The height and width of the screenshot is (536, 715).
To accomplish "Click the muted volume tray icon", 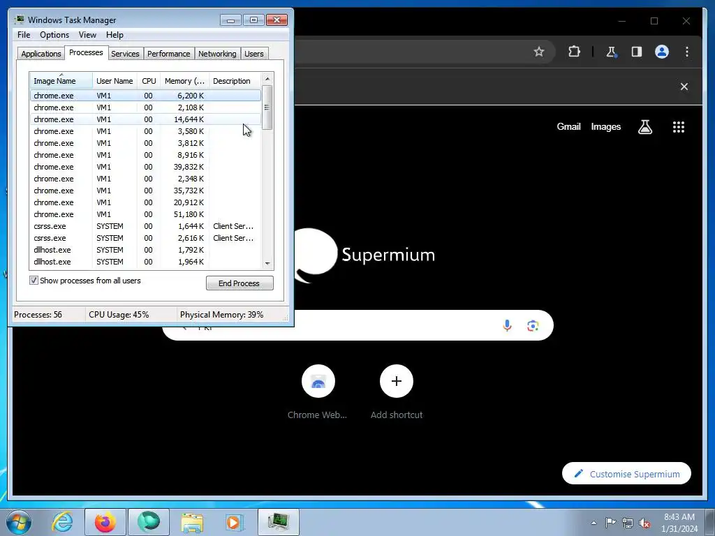I will [644, 523].
